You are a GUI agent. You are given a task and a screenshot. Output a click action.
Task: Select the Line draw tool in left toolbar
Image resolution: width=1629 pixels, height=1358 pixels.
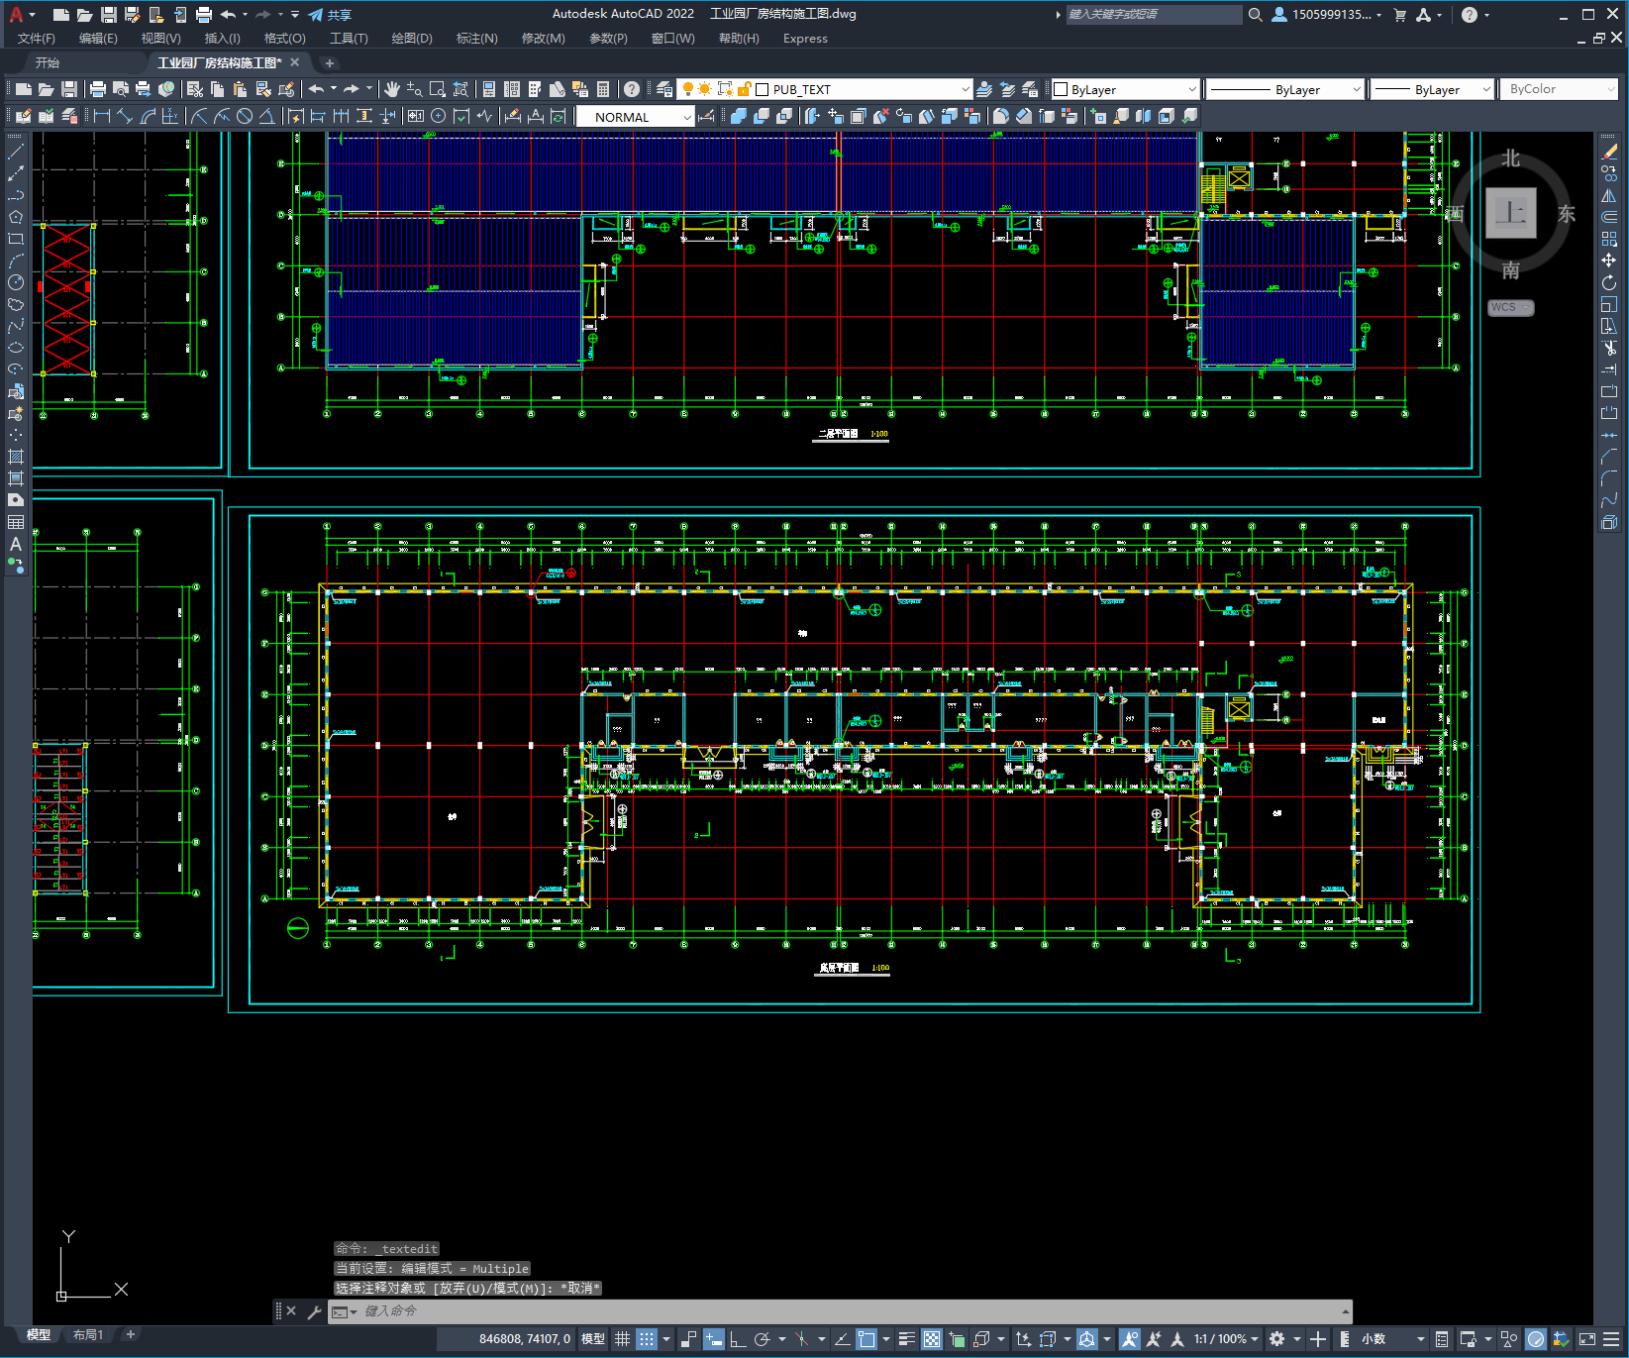pos(16,152)
